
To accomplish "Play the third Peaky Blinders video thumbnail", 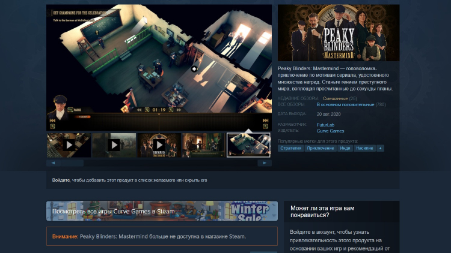I will coord(159,145).
